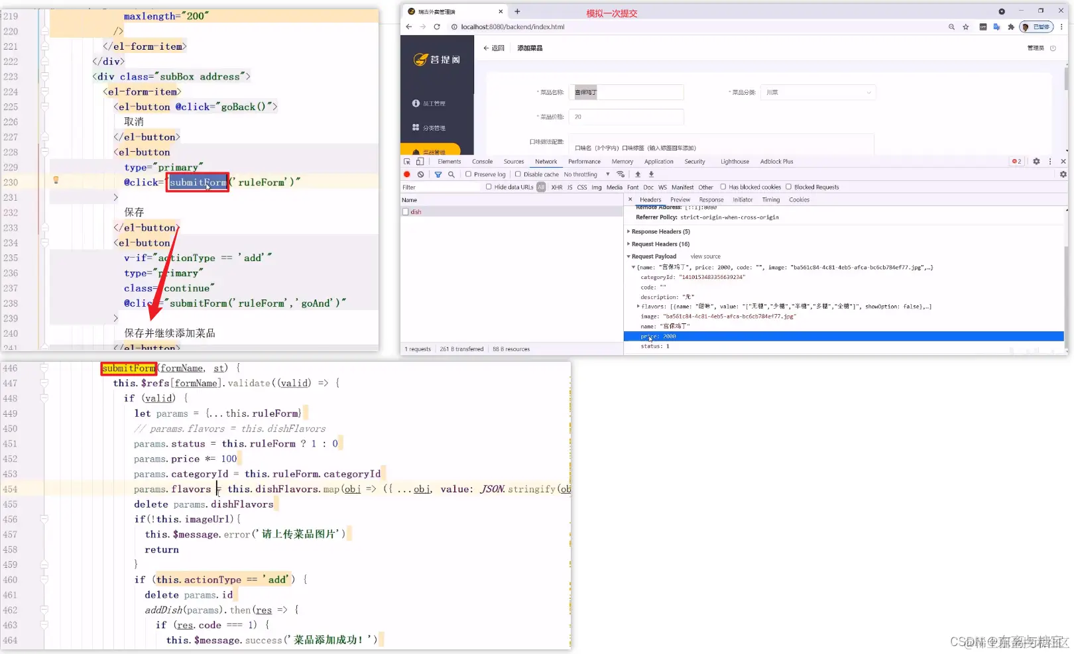Clear the network log
1074x654 pixels.
(x=420, y=175)
